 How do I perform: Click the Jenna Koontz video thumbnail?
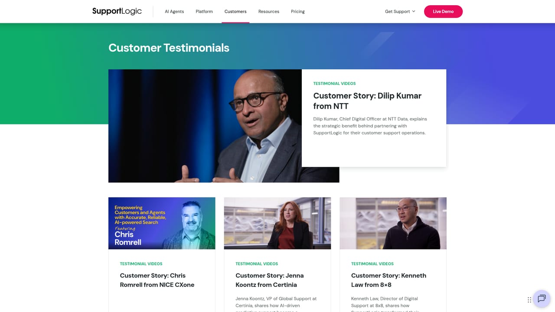277,223
